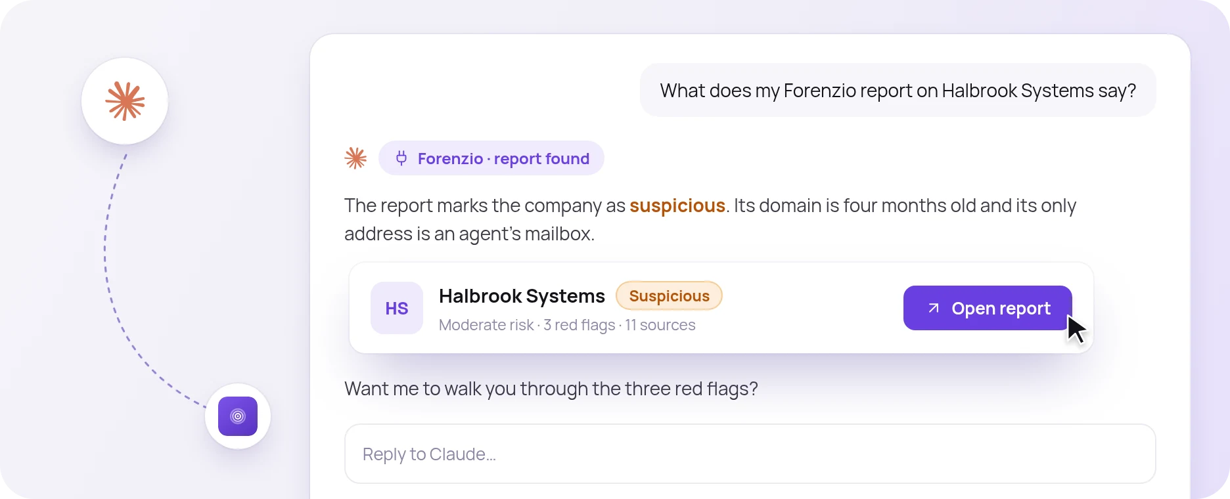Click the plug icon in the Forenzio chip
Image resolution: width=1230 pixels, height=499 pixels.
401,158
